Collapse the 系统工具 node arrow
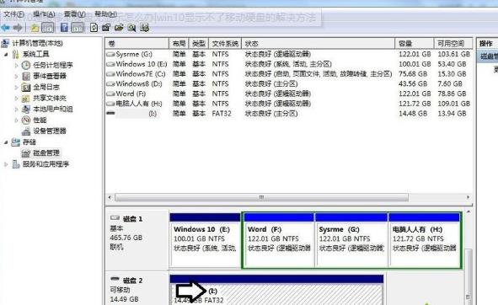This screenshot has width=498, height=305. pos(6,54)
